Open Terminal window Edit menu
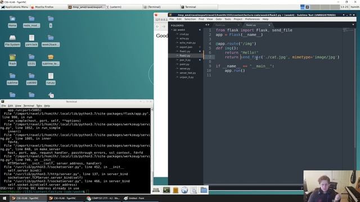Viewport: 360px width, 202px height. [x=10, y=106]
